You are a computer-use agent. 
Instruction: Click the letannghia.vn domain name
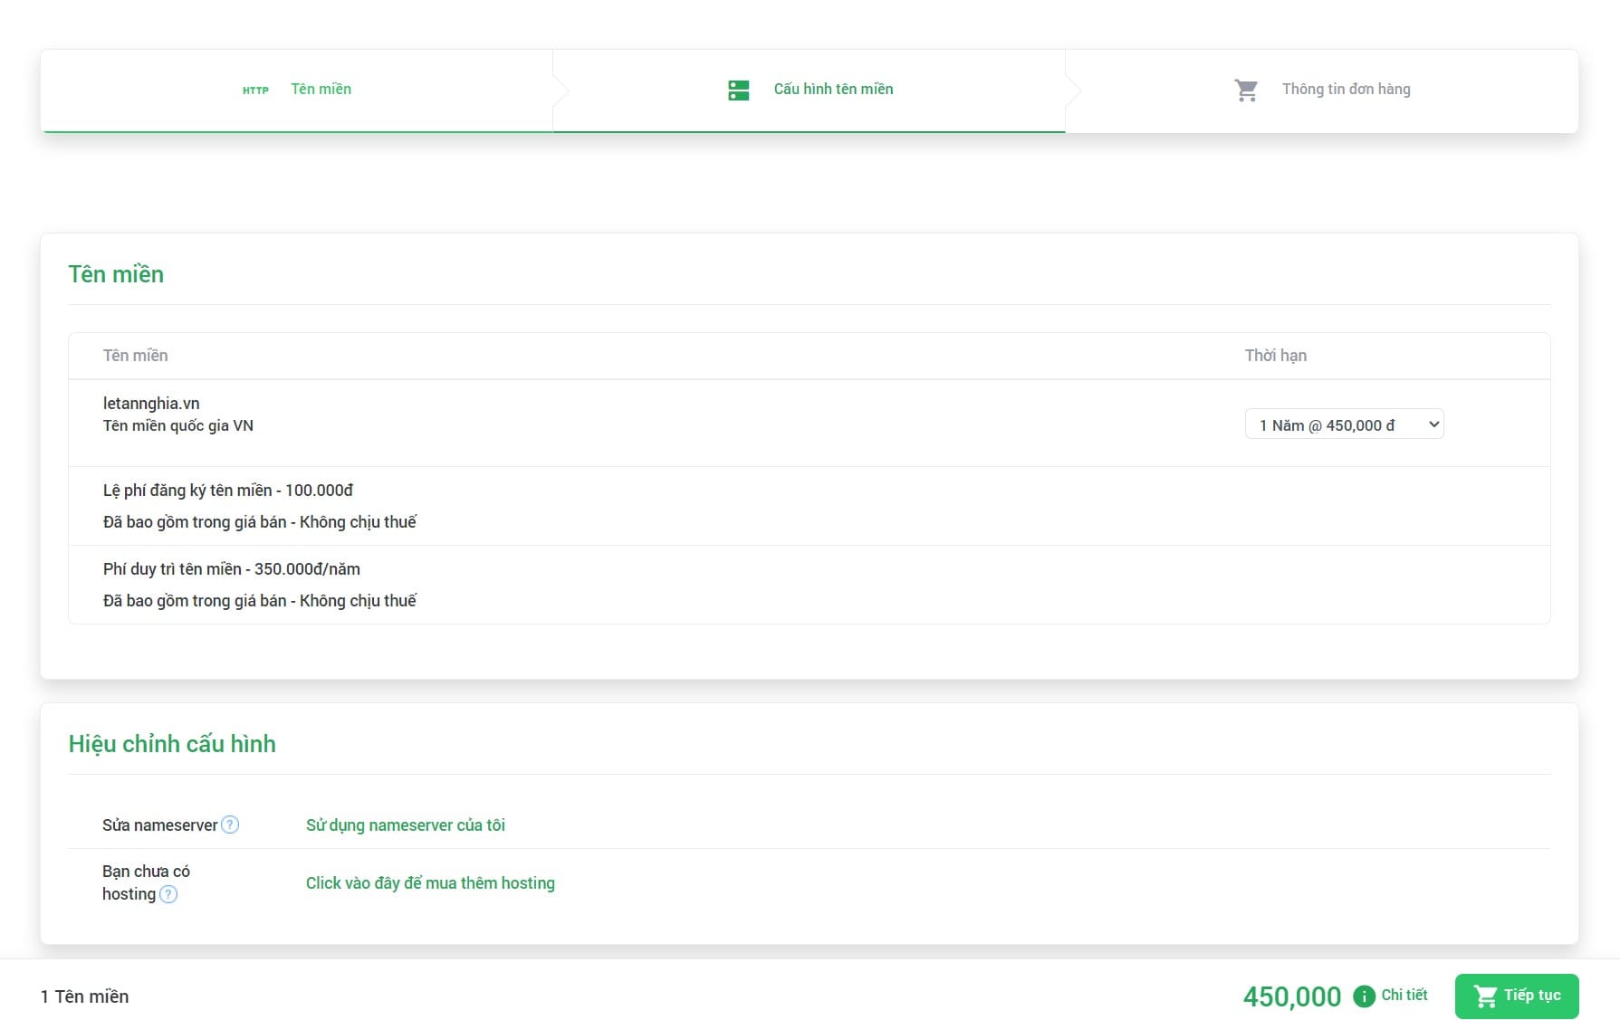click(151, 403)
